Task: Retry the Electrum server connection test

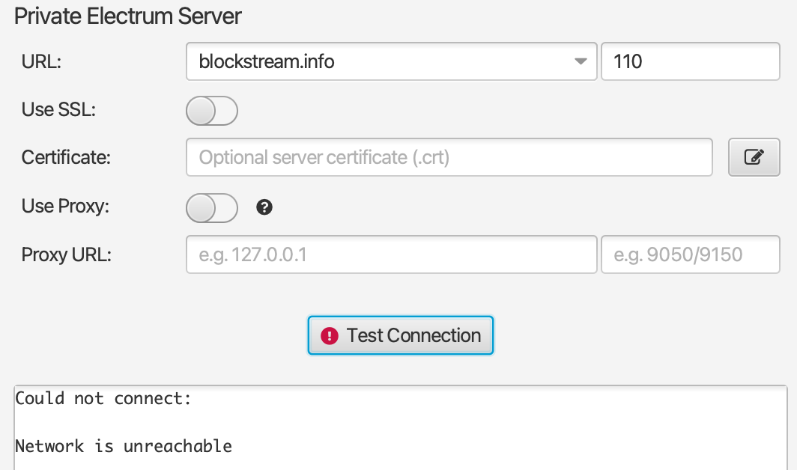Action: (x=400, y=335)
